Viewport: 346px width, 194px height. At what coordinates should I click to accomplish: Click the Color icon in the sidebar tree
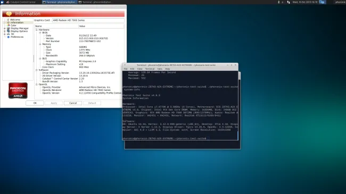(9, 26)
